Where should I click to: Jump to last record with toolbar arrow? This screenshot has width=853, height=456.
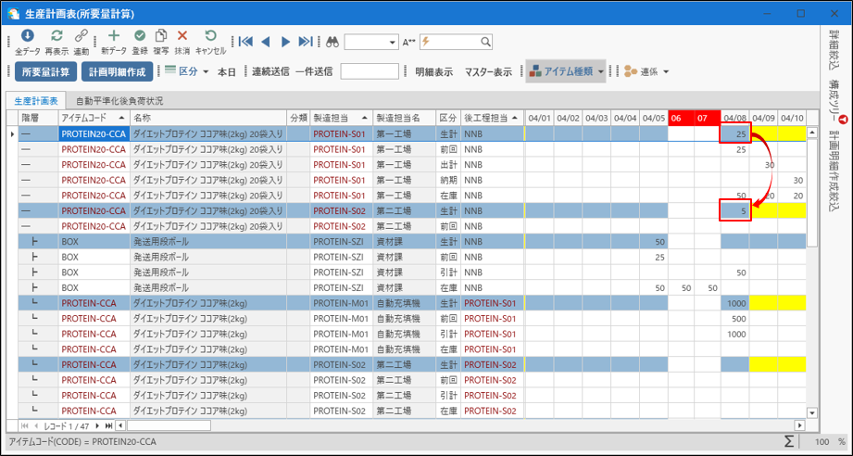coord(307,42)
